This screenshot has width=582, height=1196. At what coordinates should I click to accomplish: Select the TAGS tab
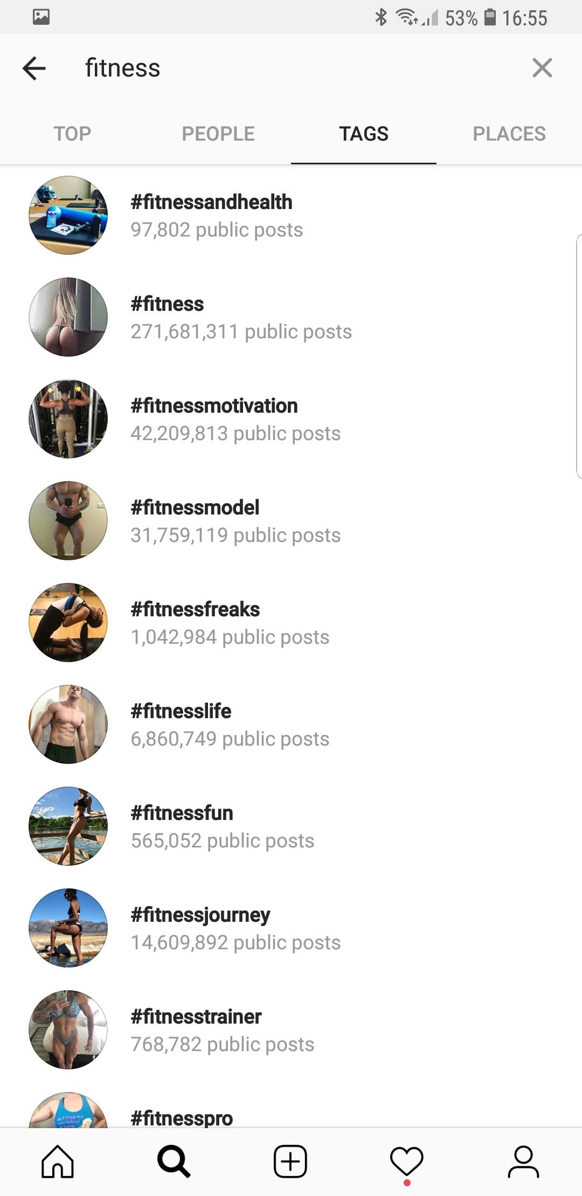364,134
